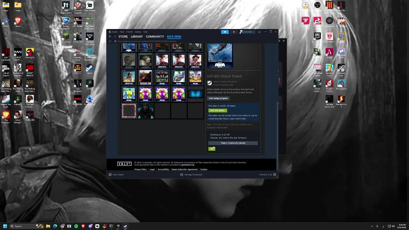The image size is (409, 230).
Task: Go back with the navigation arrow
Action: click(x=110, y=37)
